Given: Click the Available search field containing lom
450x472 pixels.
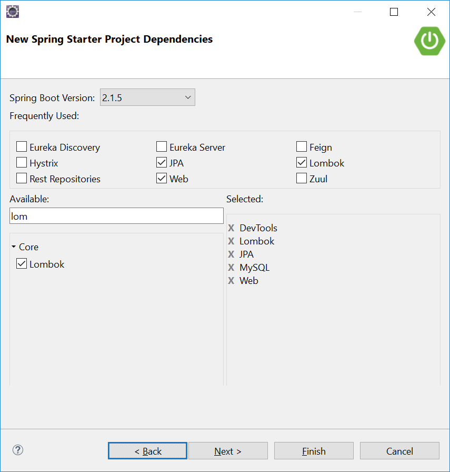Looking at the screenshot, I should coord(116,216).
